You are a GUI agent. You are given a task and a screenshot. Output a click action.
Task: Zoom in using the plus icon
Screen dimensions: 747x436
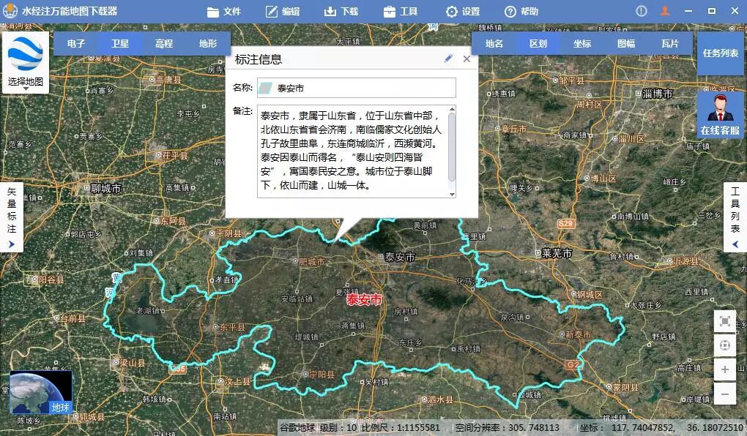coord(725,369)
